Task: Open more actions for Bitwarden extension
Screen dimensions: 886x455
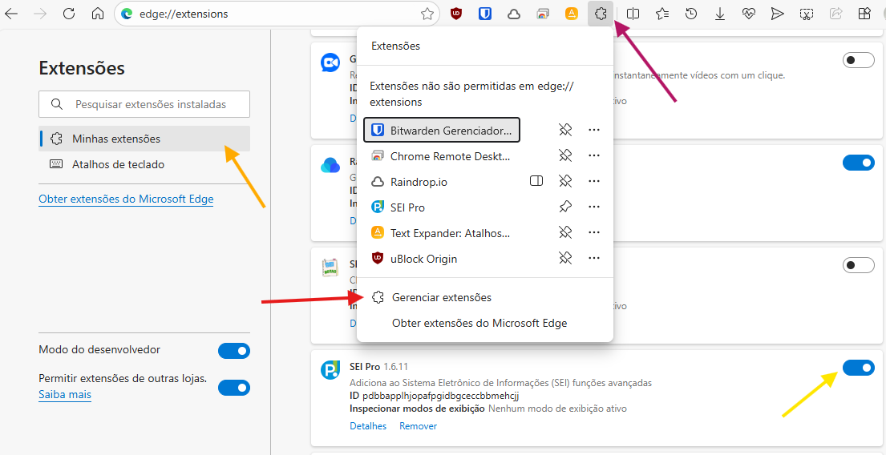Action: pyautogui.click(x=594, y=131)
